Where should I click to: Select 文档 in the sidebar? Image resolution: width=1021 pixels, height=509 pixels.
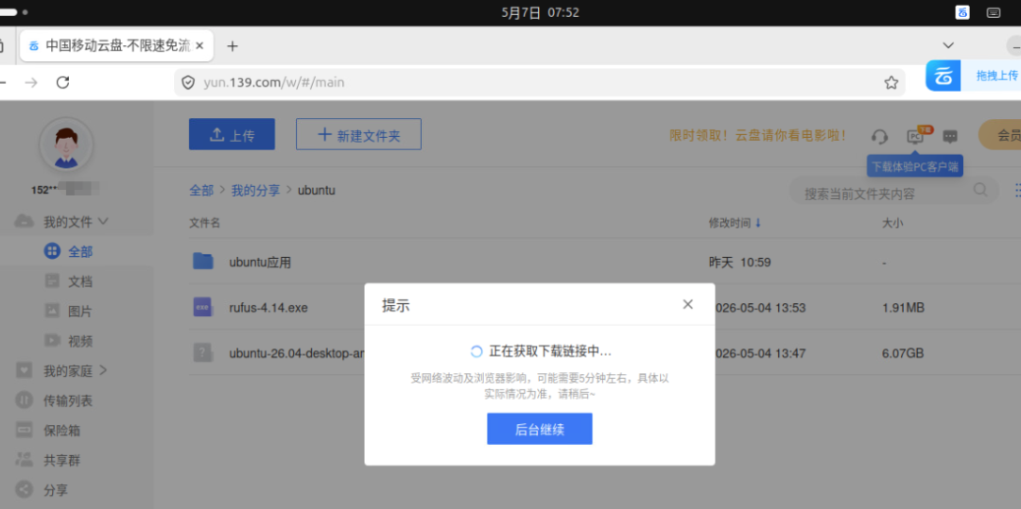tap(80, 281)
